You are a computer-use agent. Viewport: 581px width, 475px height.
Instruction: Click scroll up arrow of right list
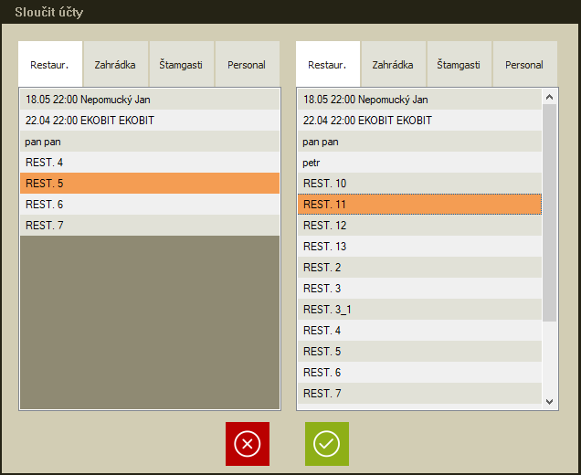click(549, 96)
